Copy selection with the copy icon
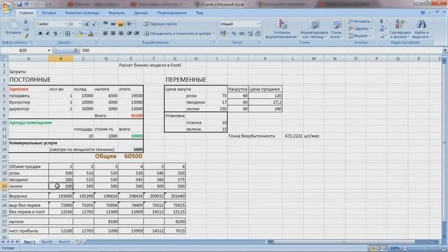Screen dimensions: 448x252 tap(26, 29)
